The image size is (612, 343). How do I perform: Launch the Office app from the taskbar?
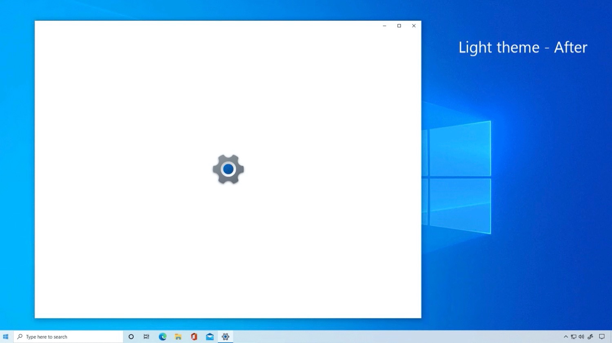[194, 337]
